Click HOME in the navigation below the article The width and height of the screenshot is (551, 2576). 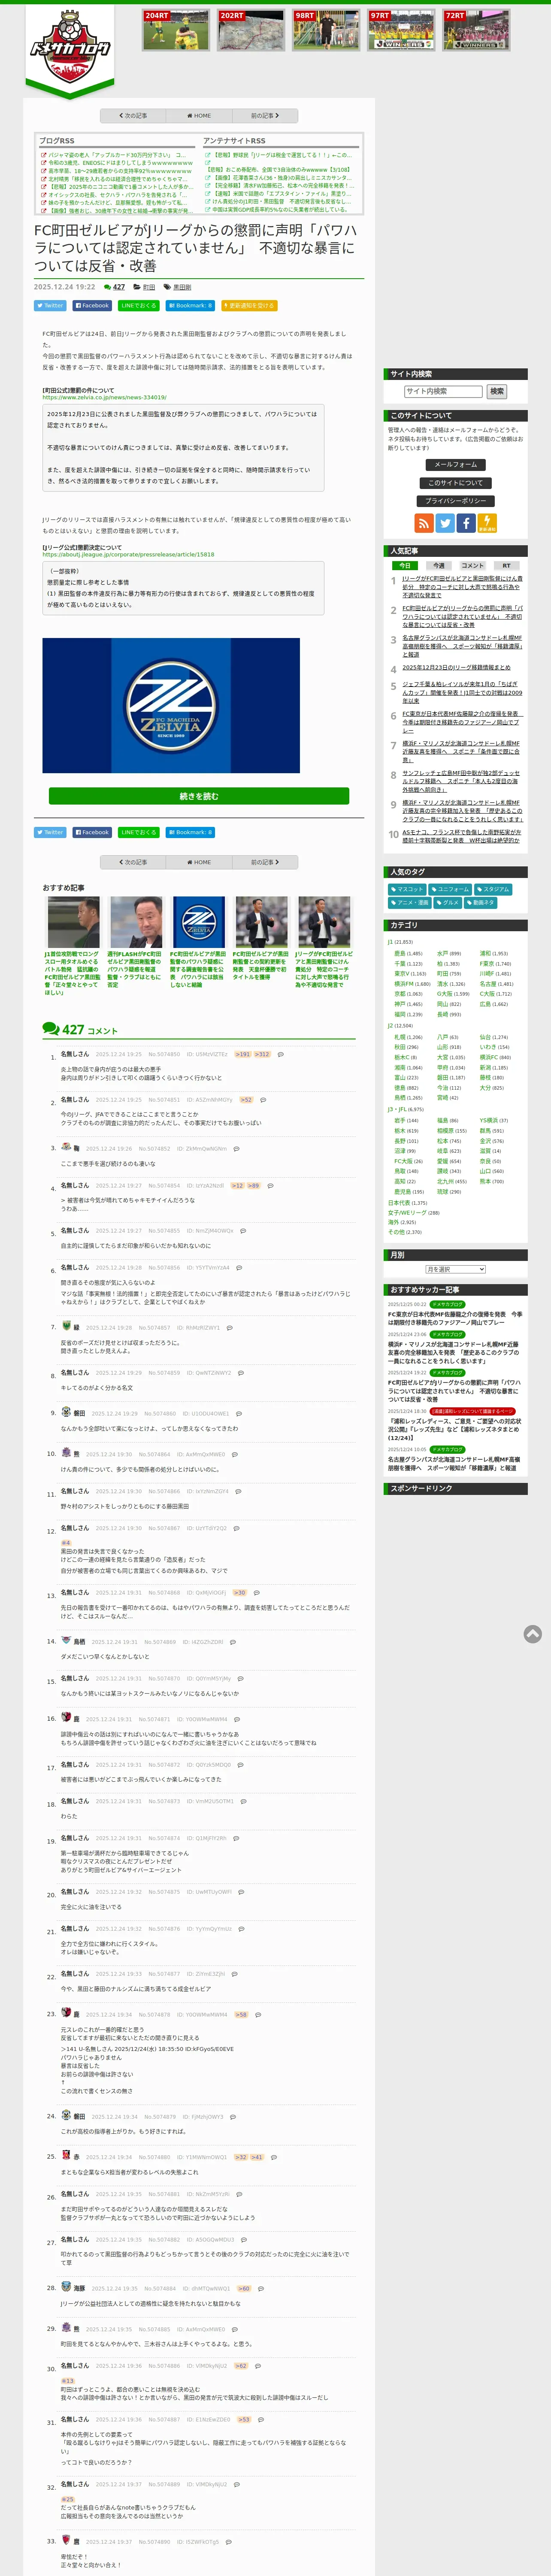tap(199, 862)
